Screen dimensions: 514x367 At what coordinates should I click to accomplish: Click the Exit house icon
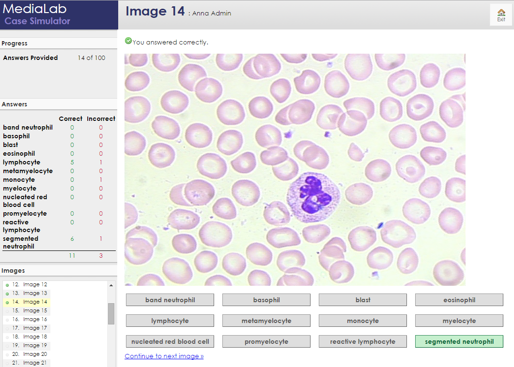(501, 14)
